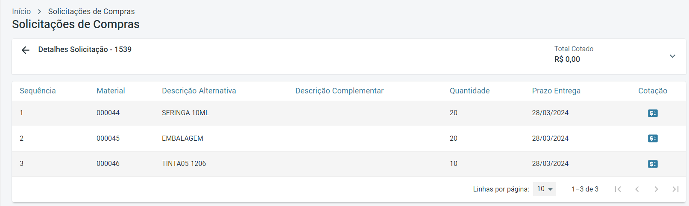Screen dimensions: 689x206
Task: Sort by Sequência column header
Action: coord(38,91)
